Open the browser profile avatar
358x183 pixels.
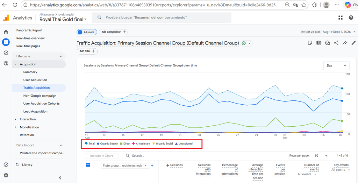click(x=327, y=5)
